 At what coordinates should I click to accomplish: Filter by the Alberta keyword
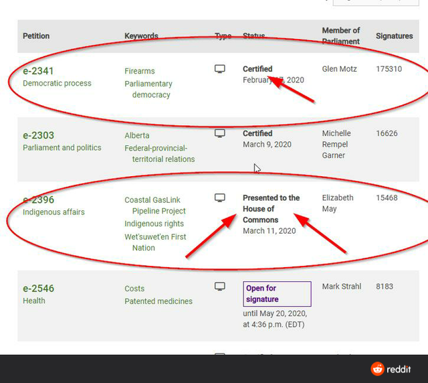click(x=136, y=135)
